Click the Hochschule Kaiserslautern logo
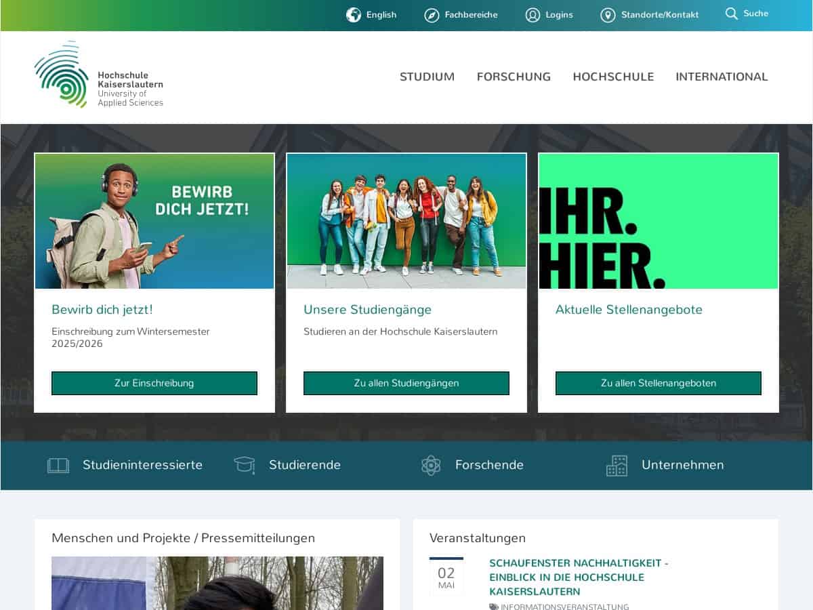 tap(99, 75)
